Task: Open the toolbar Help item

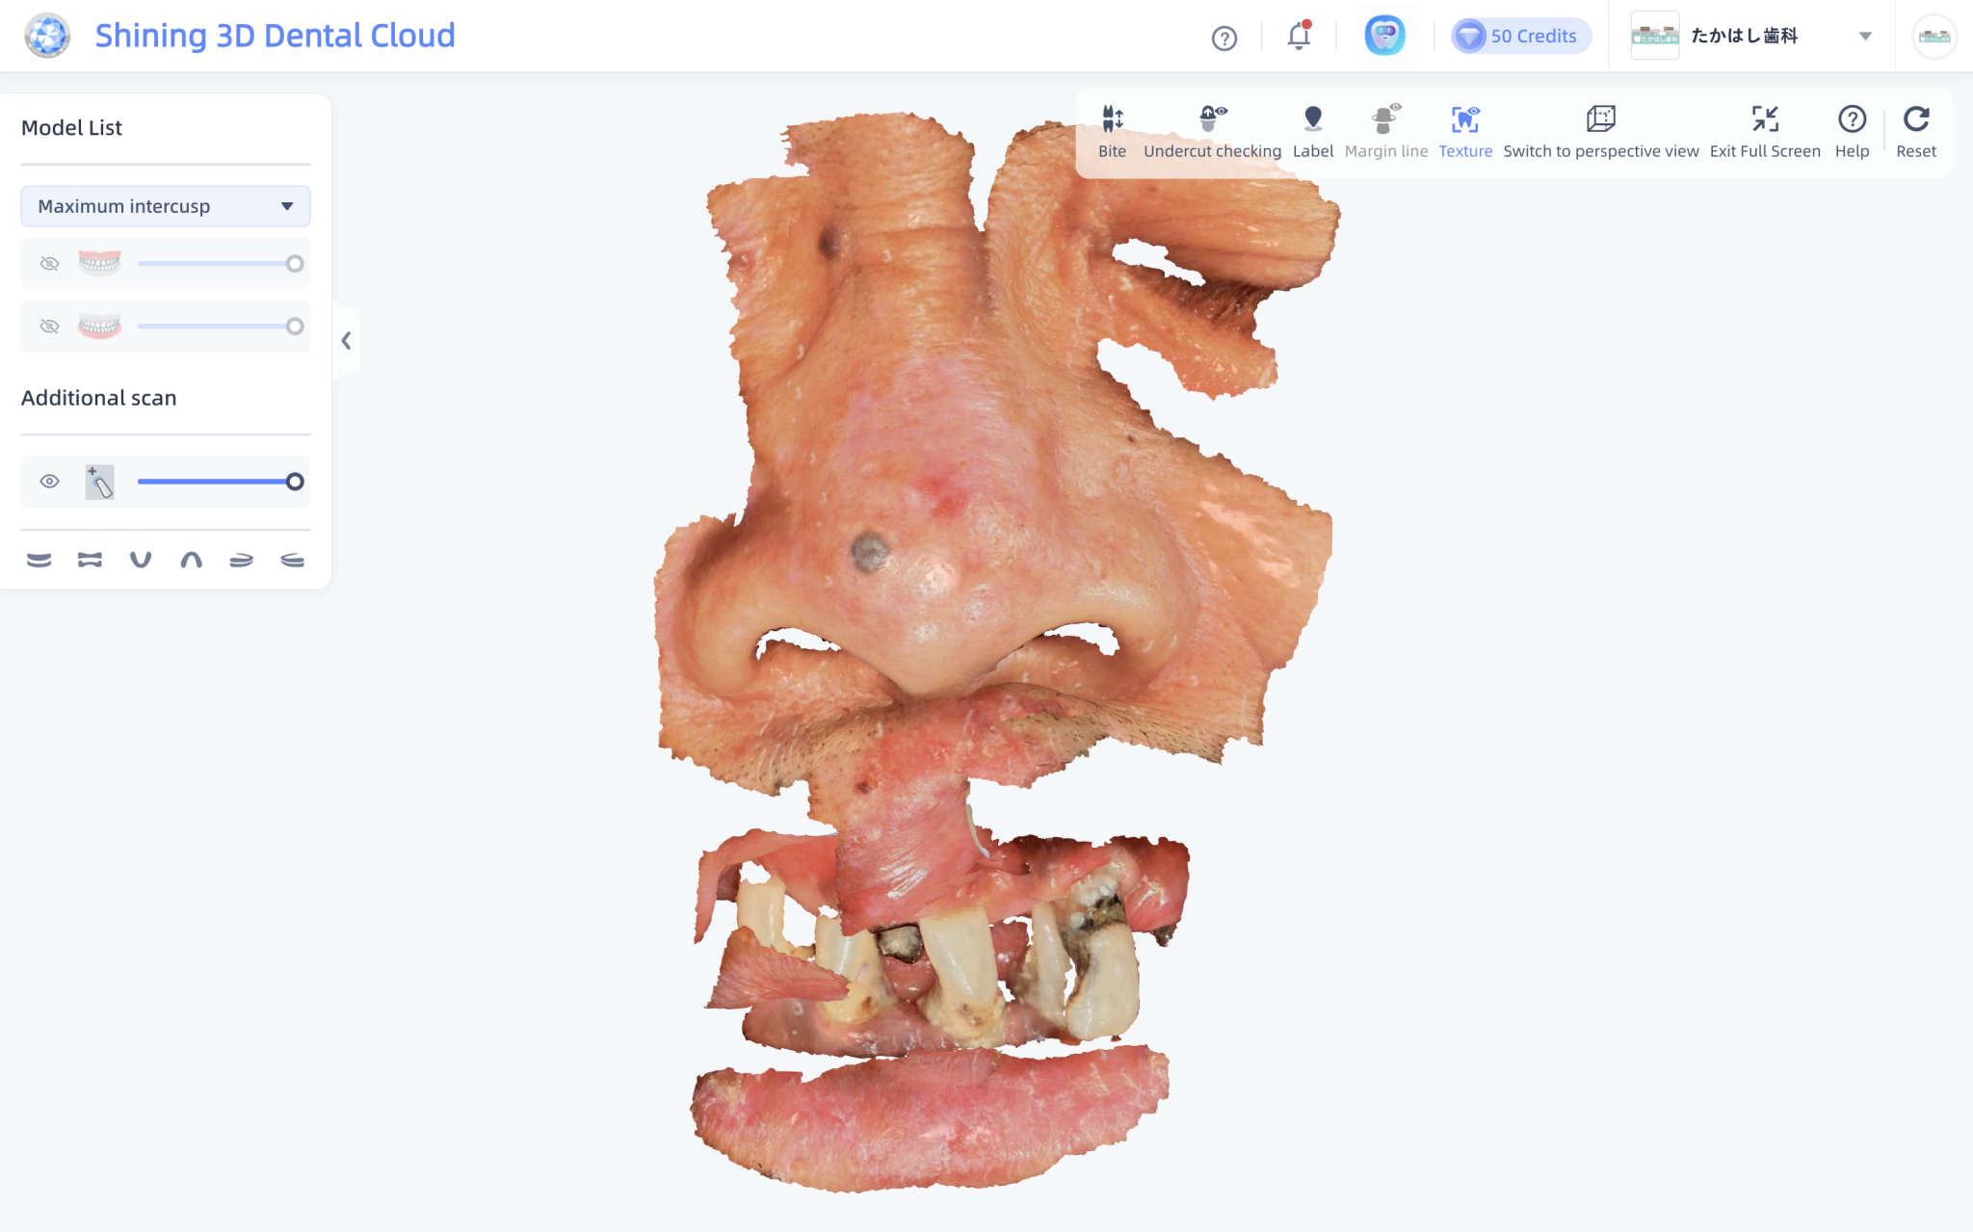Action: click(1851, 119)
